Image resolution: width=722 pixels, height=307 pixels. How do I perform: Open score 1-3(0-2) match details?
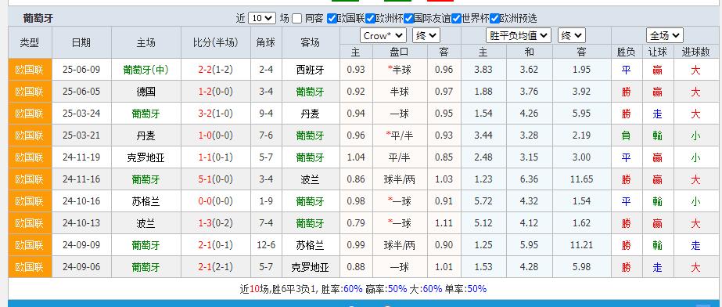[215, 223]
